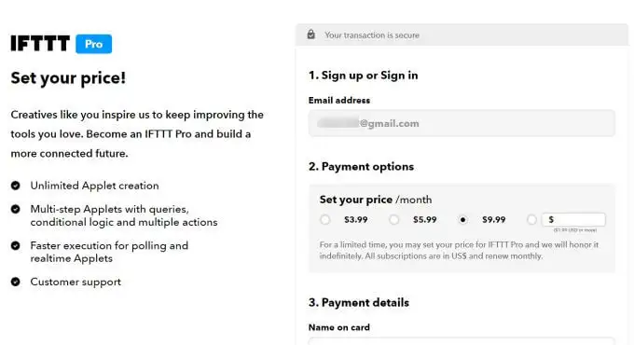This screenshot has height=345, width=634.
Task: Click the Name on card field
Action: coord(462,340)
